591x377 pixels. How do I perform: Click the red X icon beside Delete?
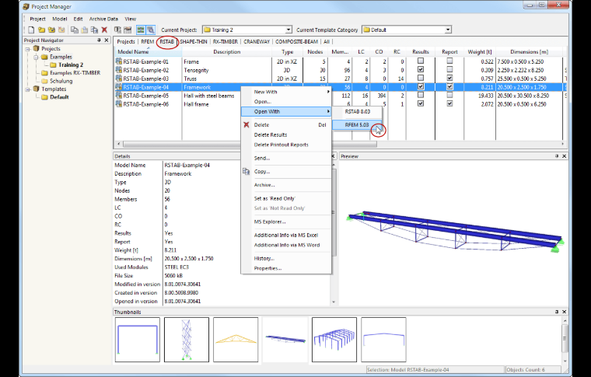(247, 124)
